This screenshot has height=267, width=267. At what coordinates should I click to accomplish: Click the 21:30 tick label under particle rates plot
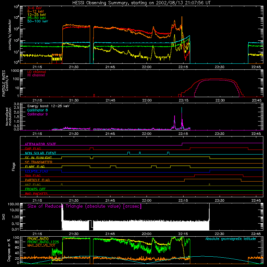[x=74, y=100]
